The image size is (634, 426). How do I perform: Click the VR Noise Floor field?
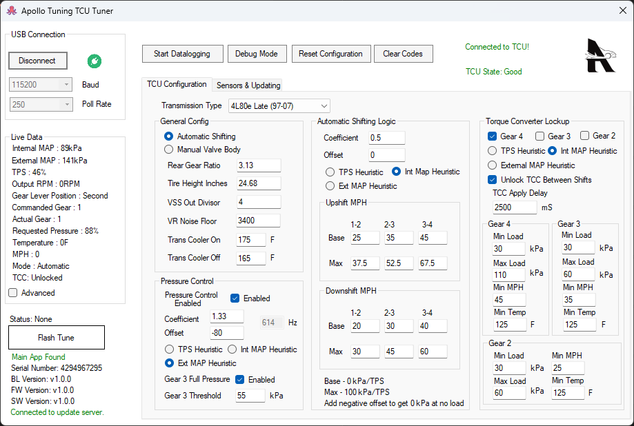click(x=259, y=221)
